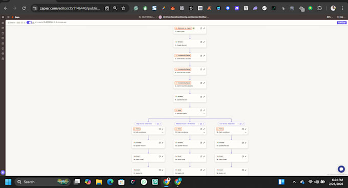Click the status badge beside Webhooks by Zapier

pos(193,28)
